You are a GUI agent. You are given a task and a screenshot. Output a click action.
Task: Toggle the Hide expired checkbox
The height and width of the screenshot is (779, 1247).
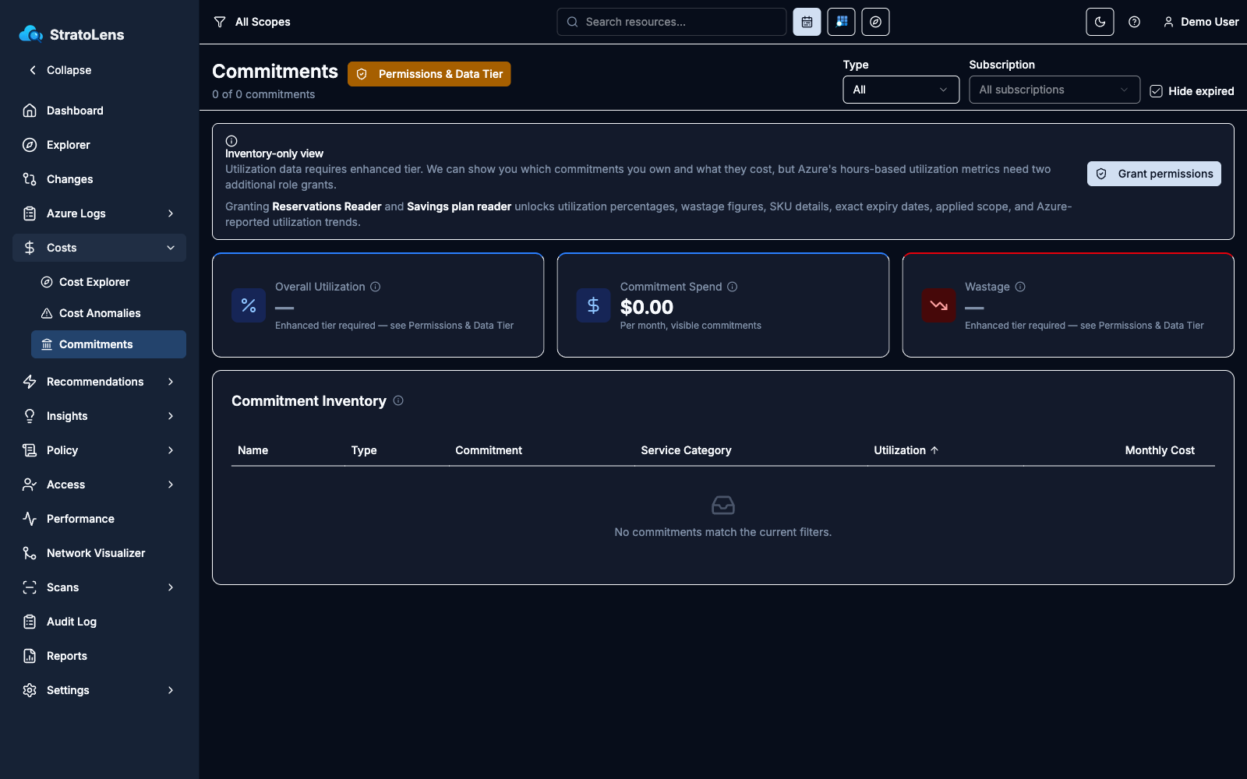(1157, 91)
